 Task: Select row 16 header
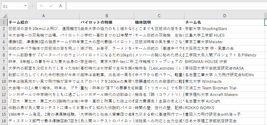tap(4, 121)
